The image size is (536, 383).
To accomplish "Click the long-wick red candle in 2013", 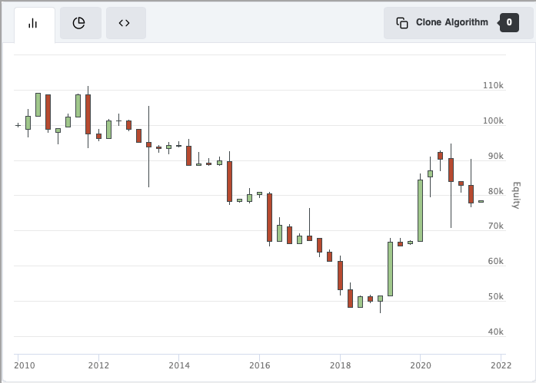I will [148, 144].
